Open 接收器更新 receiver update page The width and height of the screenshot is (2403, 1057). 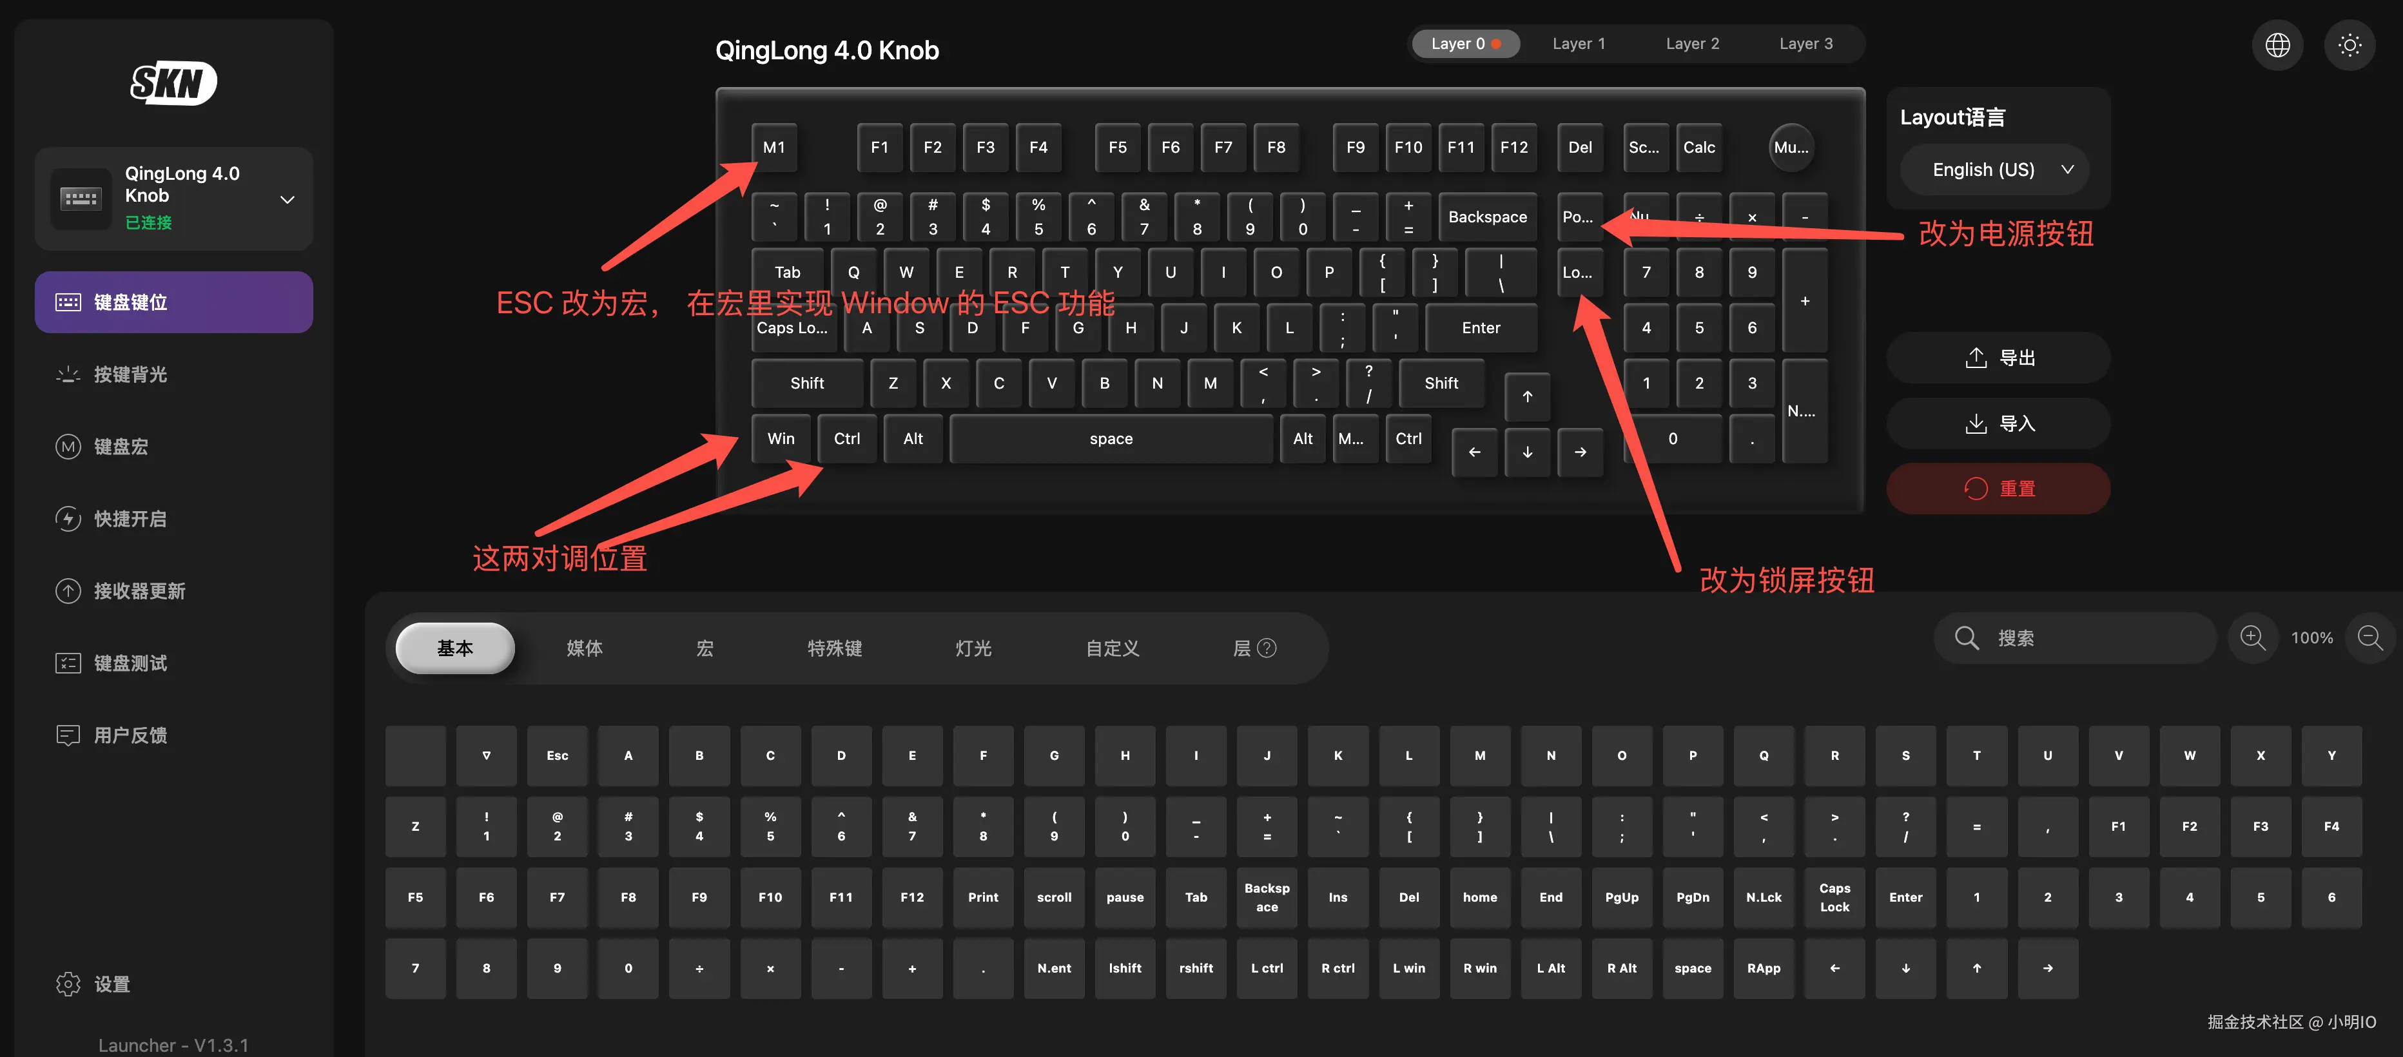click(x=139, y=592)
